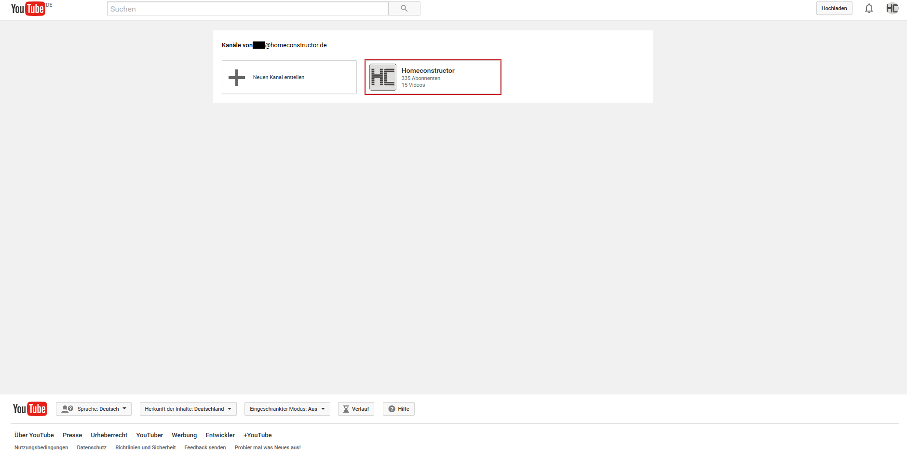Click the plus icon for new channel

coord(237,78)
